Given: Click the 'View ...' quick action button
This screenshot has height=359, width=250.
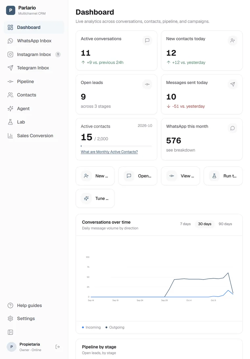Looking at the screenshot, I should [181, 176].
